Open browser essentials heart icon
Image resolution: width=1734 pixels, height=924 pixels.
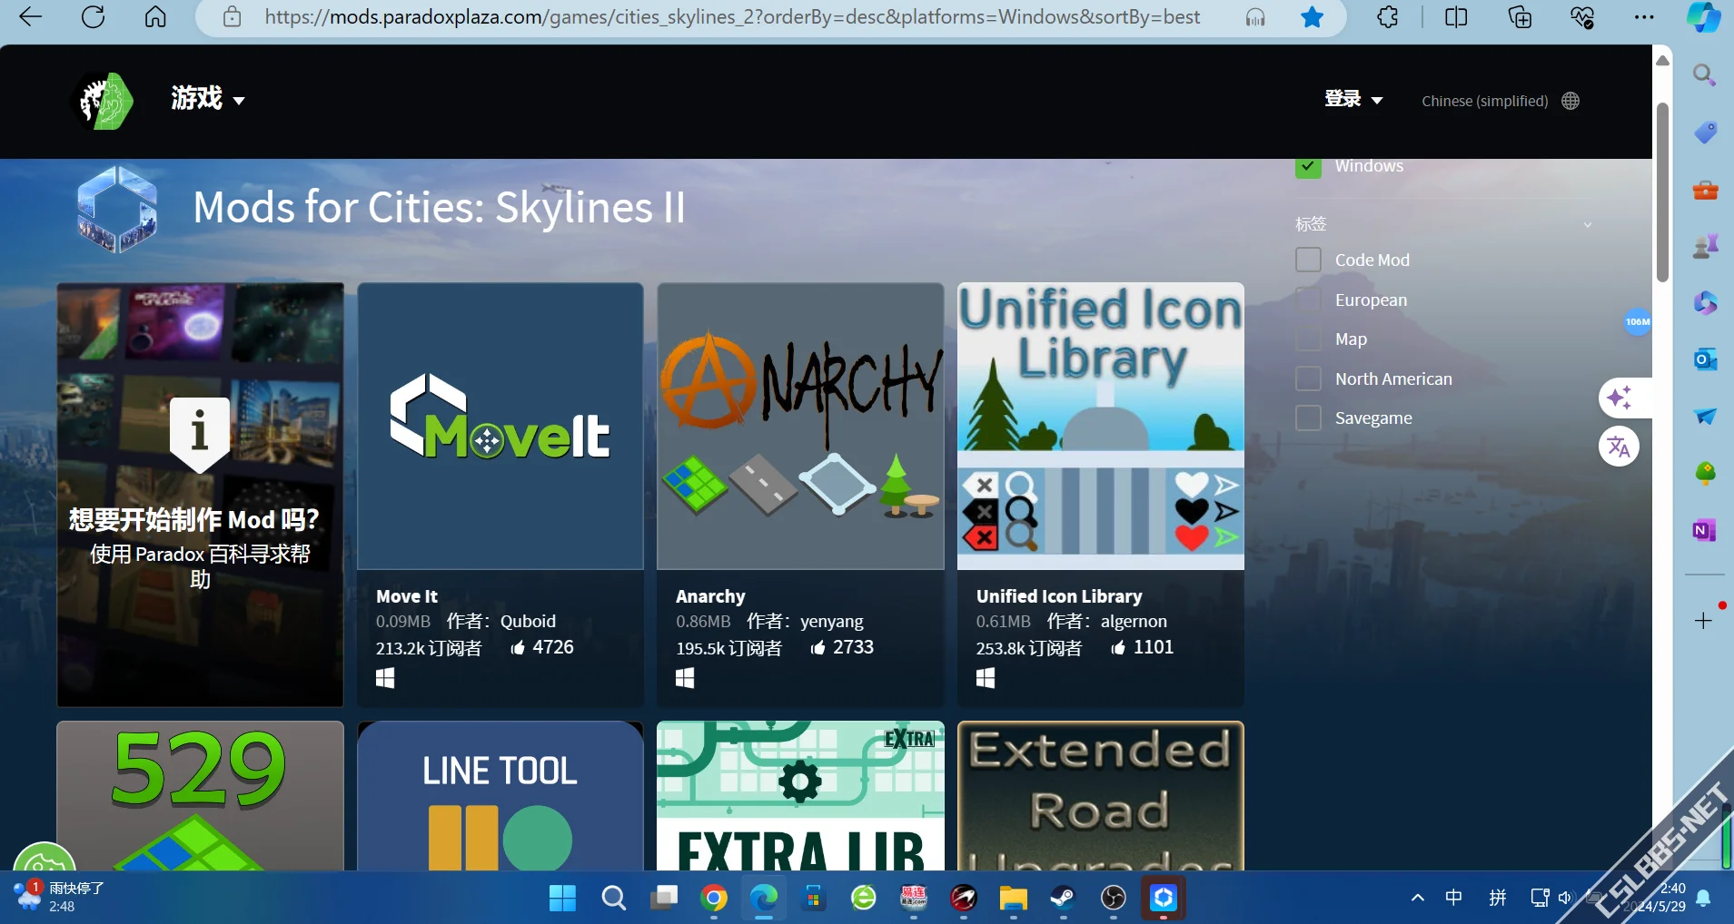point(1582,16)
